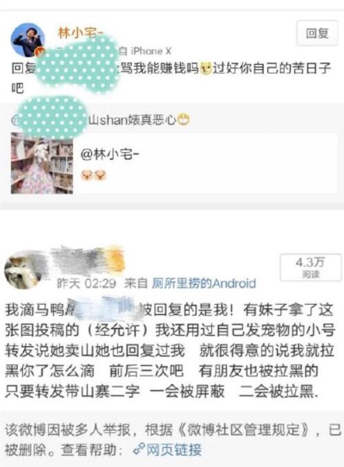344x467 pixels.
Task: Click the 昨天 02:29 timestamp
Action: click(86, 283)
